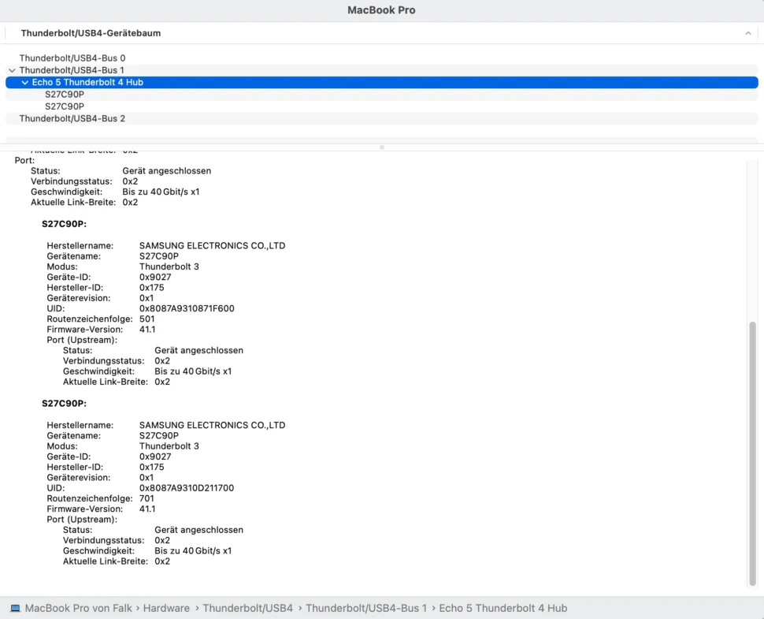764x619 pixels.
Task: Select the Thunderbolt/USB4-Bus 1 tree row
Action: (x=381, y=70)
